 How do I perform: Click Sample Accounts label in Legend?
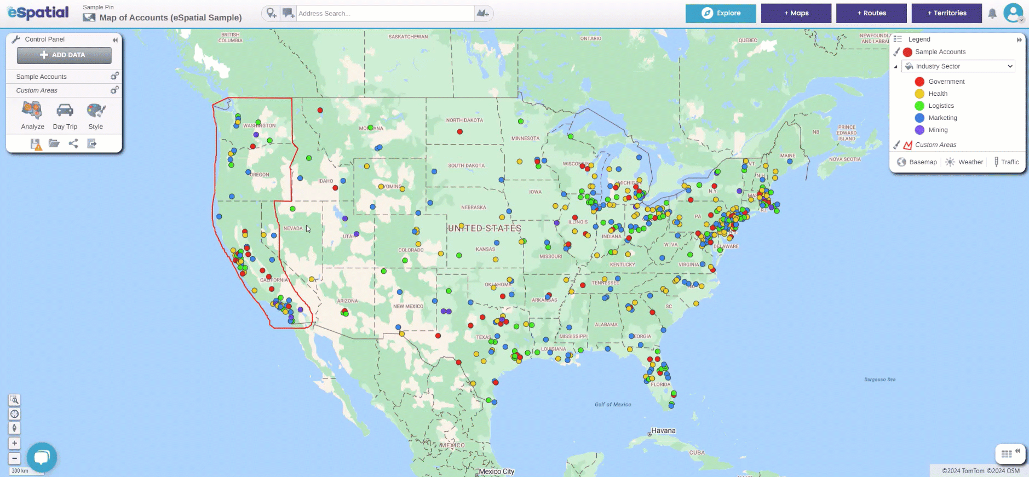(940, 52)
